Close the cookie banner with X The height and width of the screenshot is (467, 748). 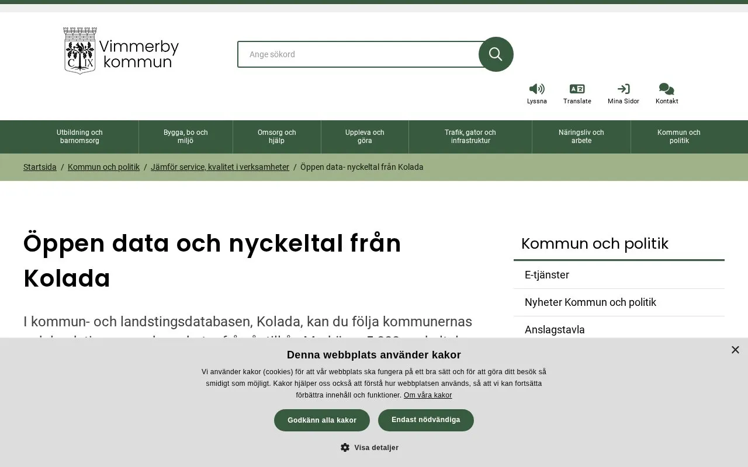click(735, 350)
